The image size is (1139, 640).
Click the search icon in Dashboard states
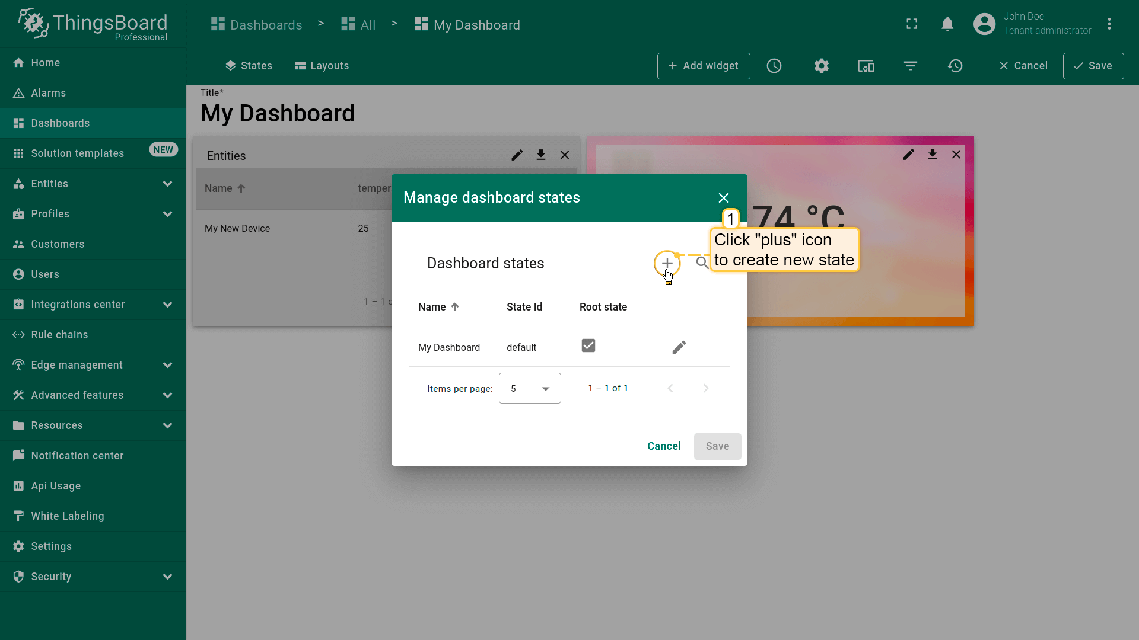click(x=702, y=263)
